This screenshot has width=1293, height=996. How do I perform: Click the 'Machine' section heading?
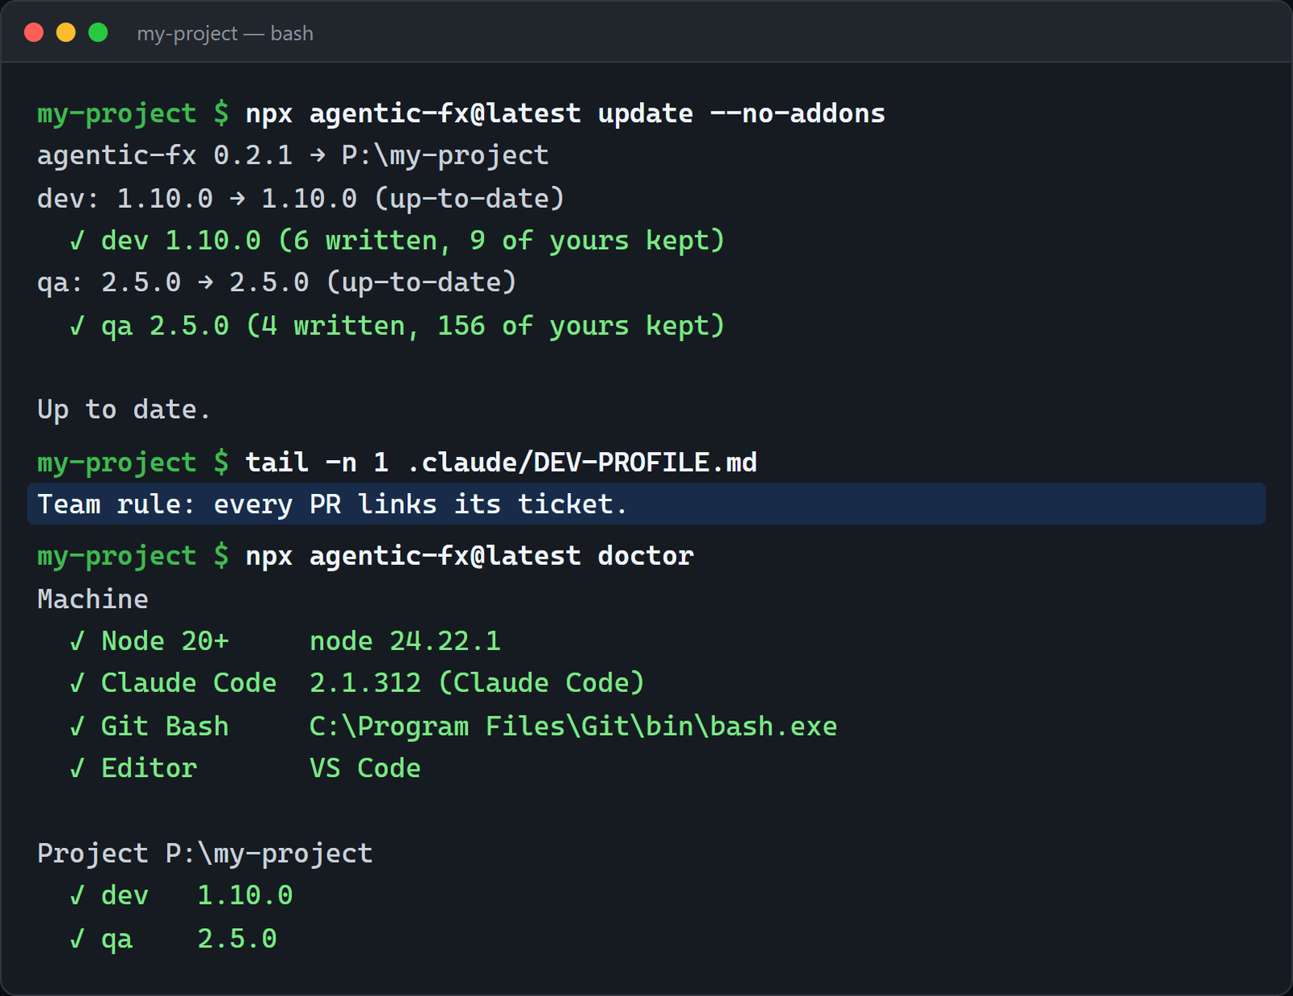(x=93, y=599)
